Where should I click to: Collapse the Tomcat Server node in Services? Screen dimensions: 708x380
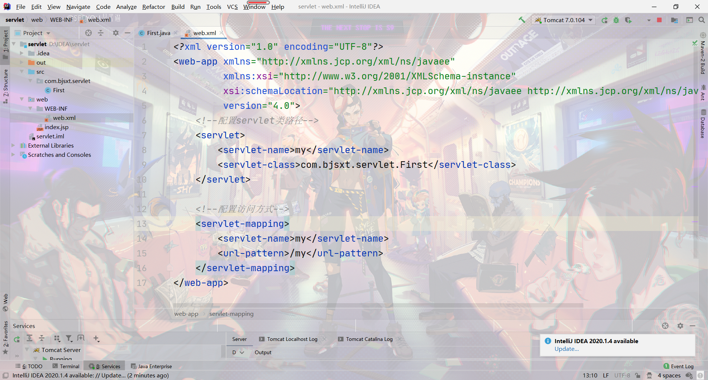pyautogui.click(x=27, y=350)
